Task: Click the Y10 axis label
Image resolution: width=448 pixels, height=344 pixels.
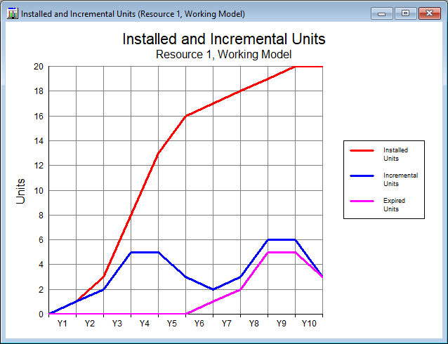Action: (309, 324)
